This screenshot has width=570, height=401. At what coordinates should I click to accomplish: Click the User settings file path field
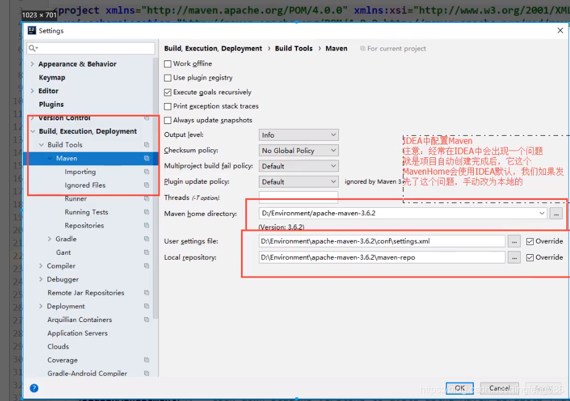pos(382,241)
